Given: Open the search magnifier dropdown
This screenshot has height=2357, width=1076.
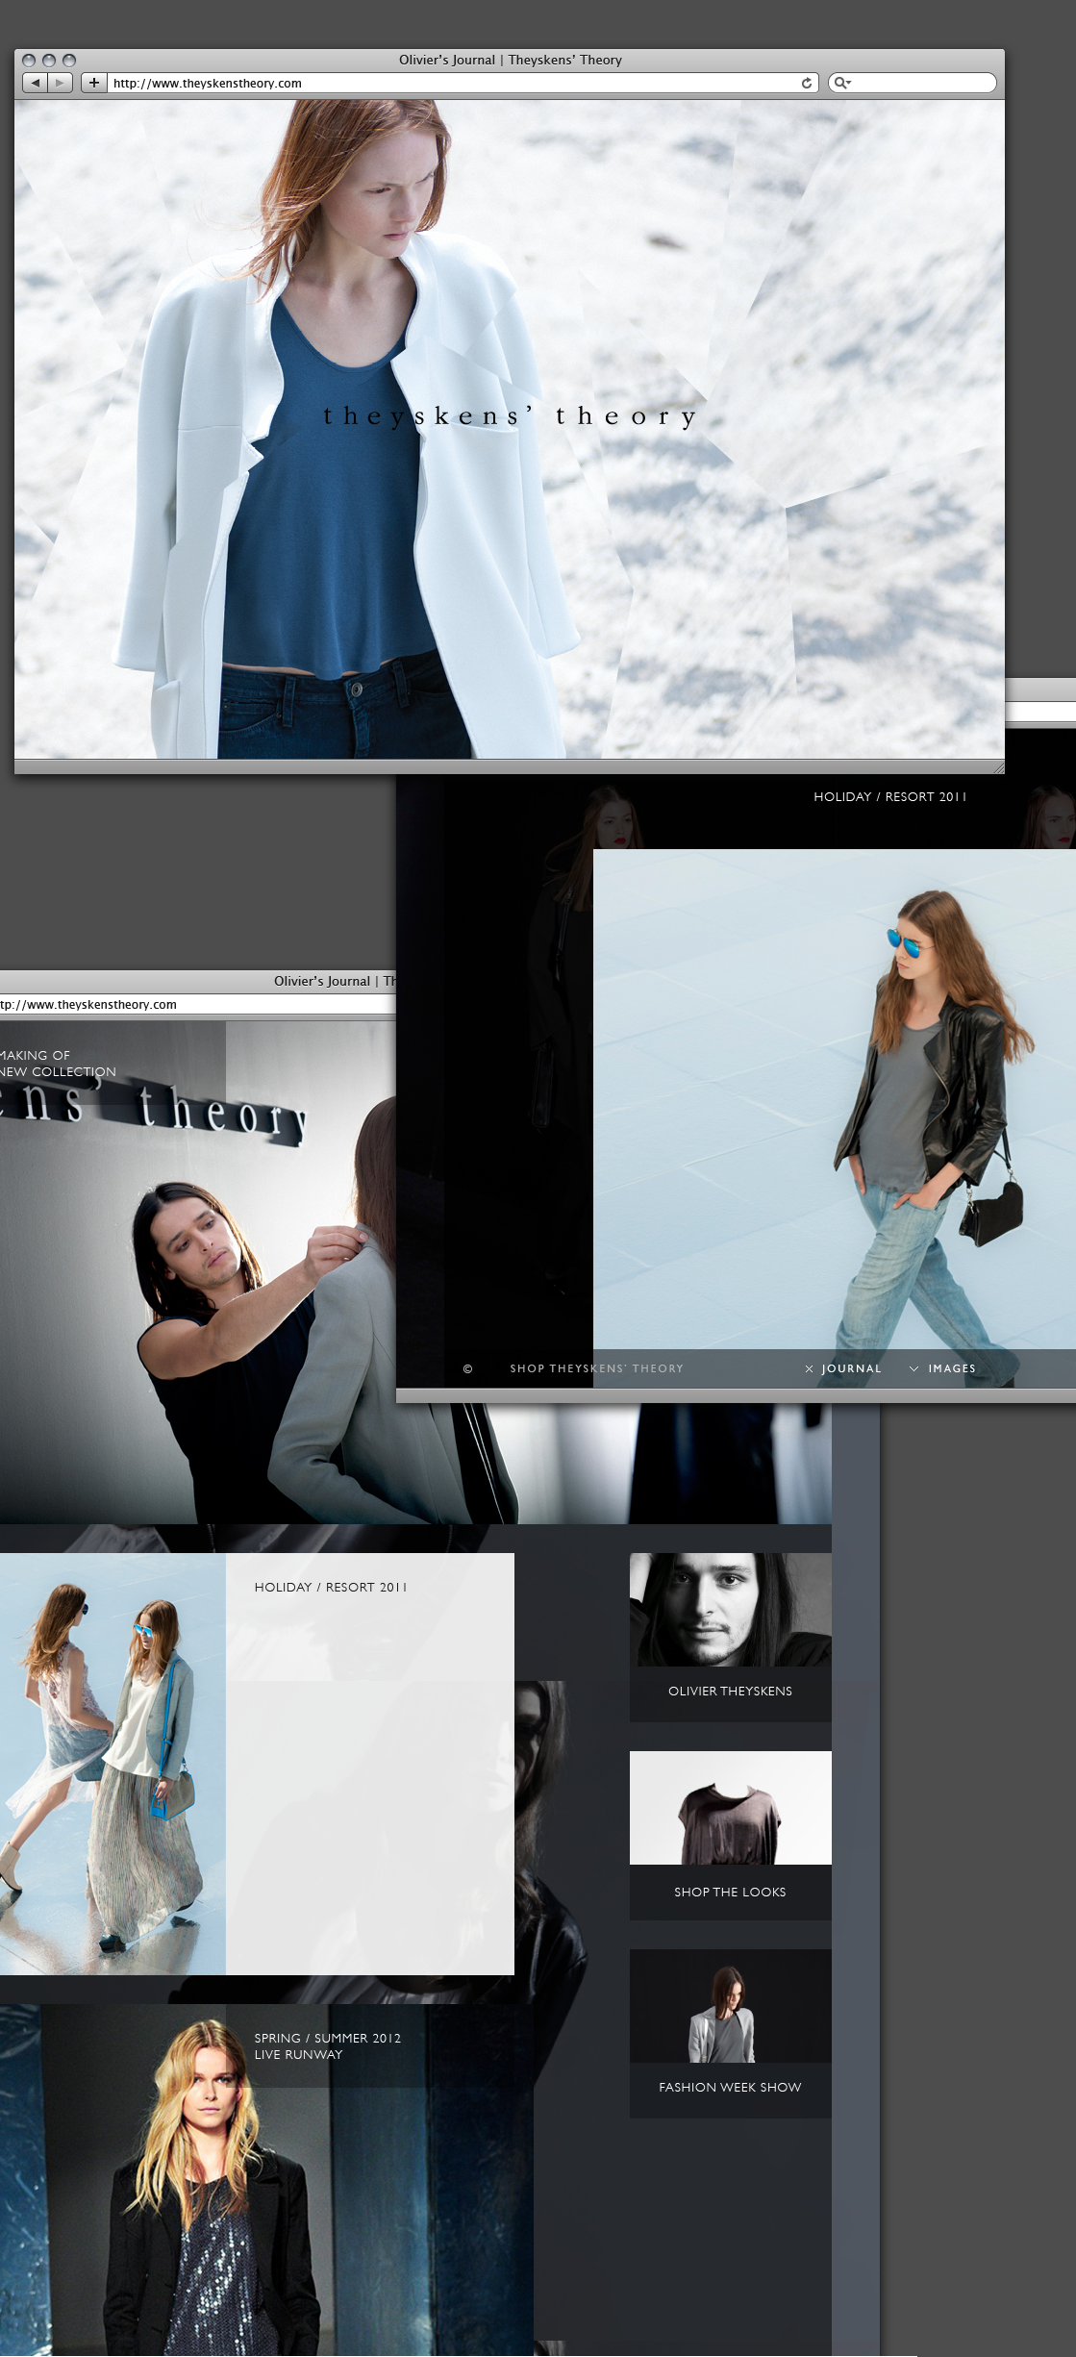Looking at the screenshot, I should 841,83.
